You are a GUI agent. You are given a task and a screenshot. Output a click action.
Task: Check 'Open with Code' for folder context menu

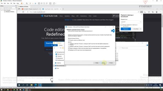(69, 47)
